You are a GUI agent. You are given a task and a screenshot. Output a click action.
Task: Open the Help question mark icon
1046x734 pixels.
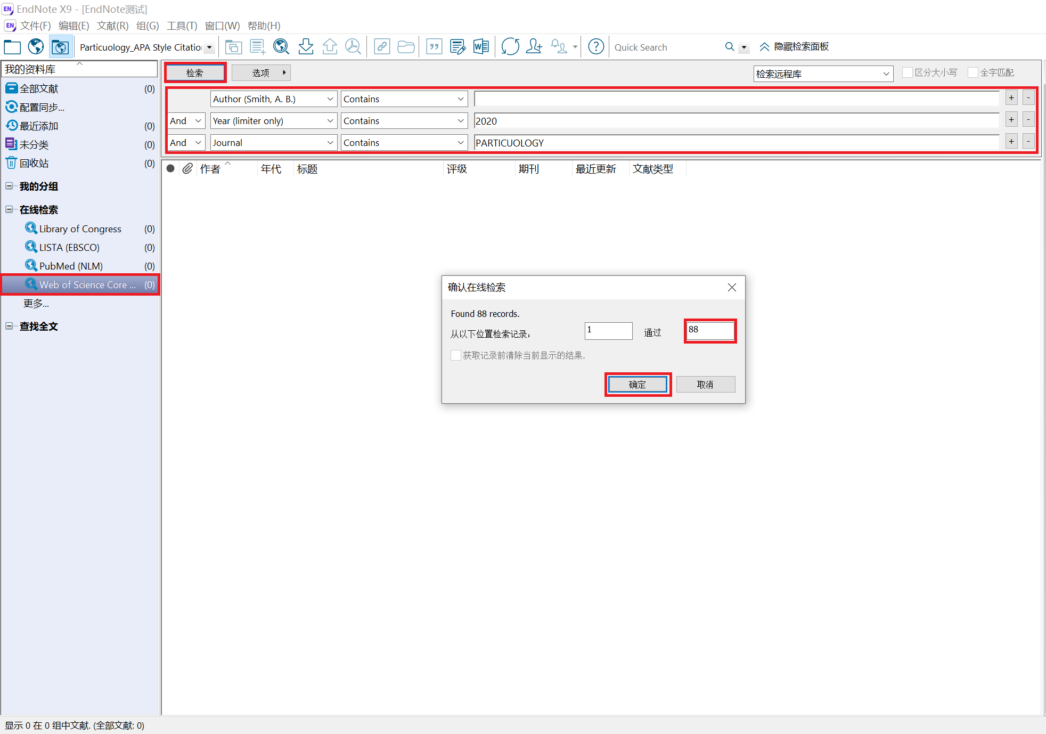click(x=596, y=47)
